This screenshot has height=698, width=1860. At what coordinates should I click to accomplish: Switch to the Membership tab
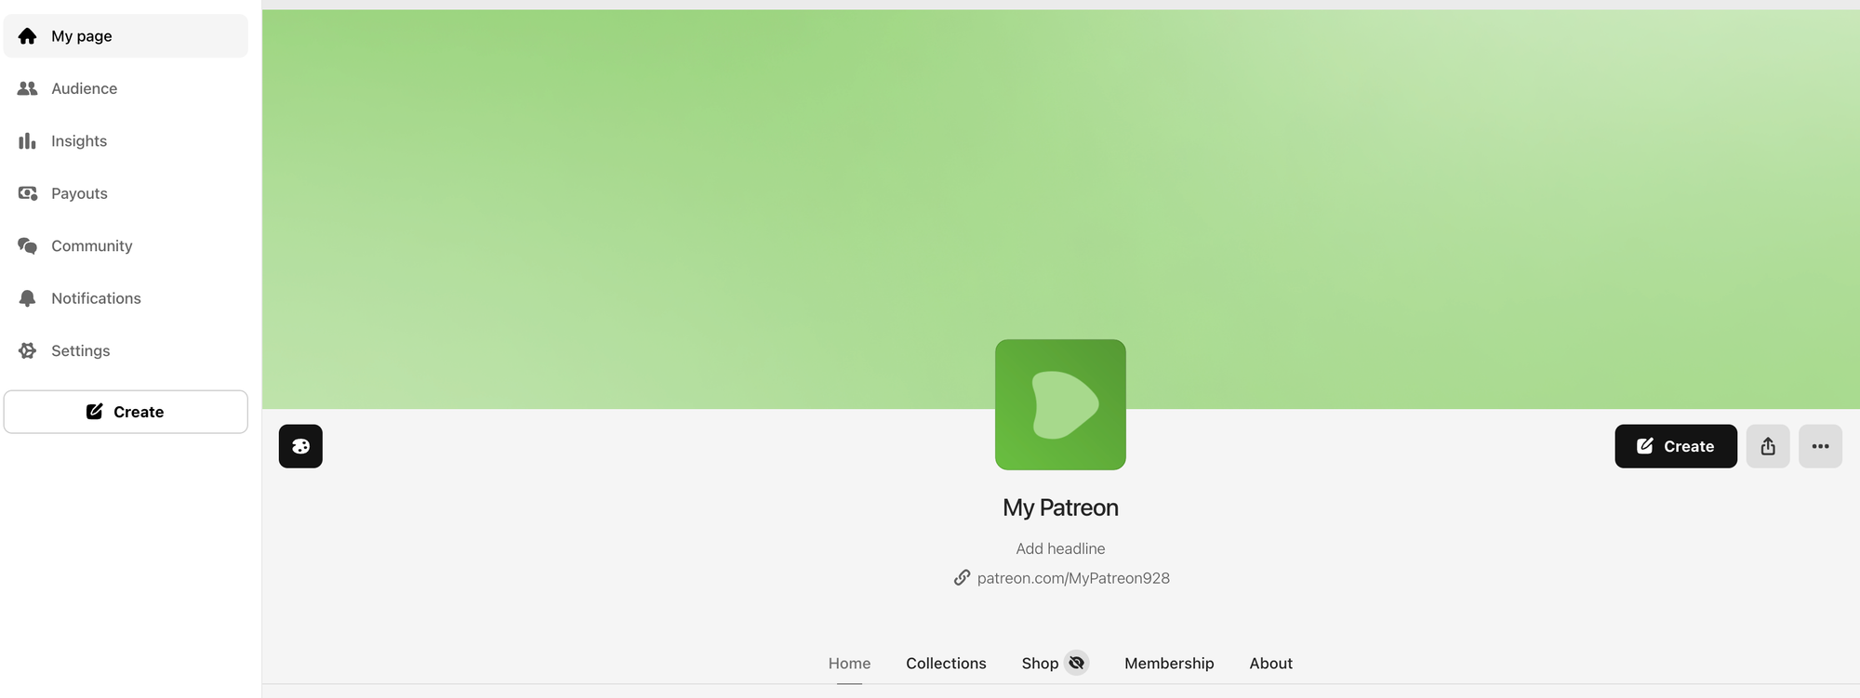pos(1169,664)
